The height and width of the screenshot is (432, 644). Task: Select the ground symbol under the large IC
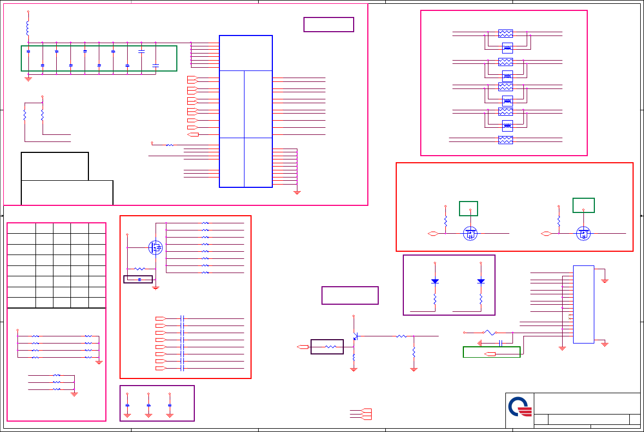point(297,192)
